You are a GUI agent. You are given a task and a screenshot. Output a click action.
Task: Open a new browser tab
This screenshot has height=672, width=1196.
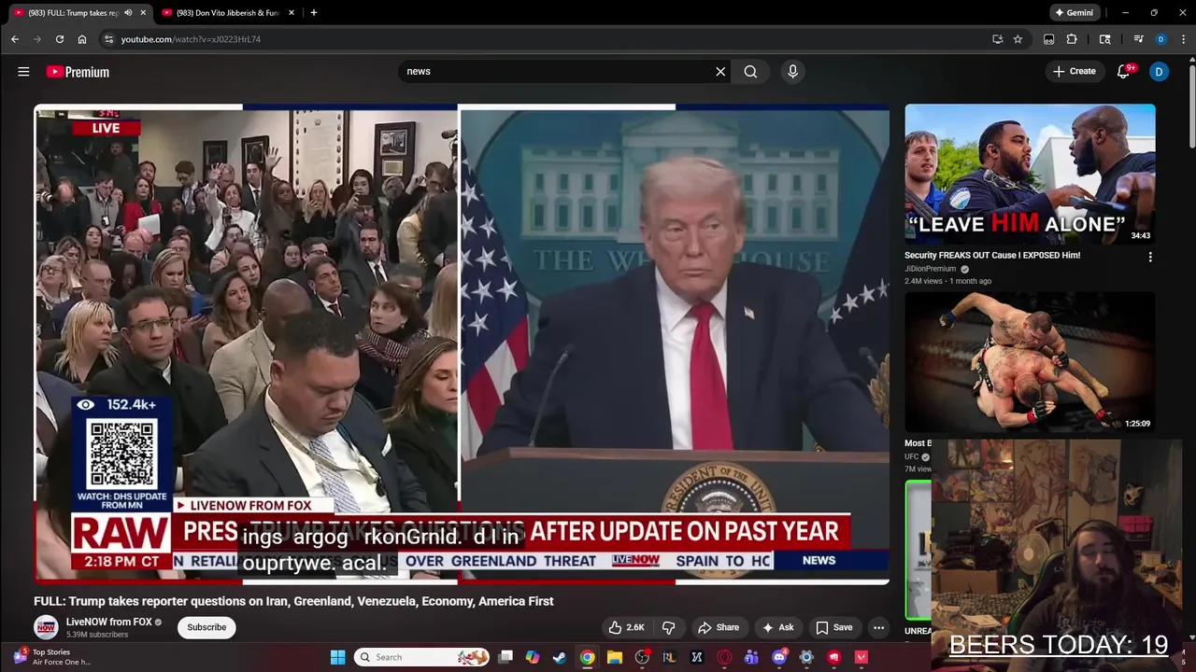(313, 13)
